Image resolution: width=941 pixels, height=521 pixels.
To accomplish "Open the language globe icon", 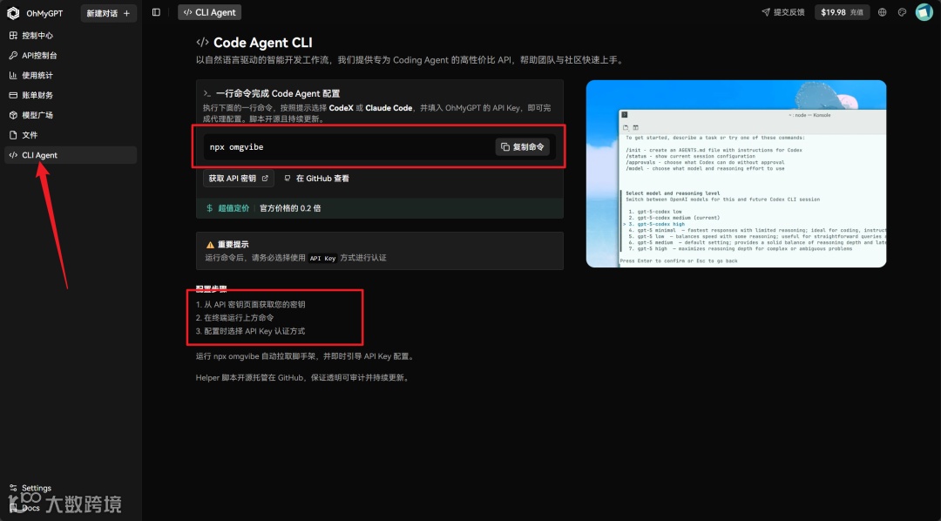I will [882, 12].
